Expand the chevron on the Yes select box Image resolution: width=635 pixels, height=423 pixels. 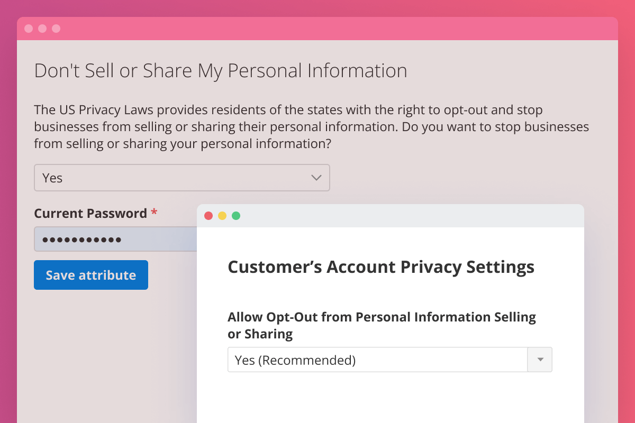tap(316, 178)
